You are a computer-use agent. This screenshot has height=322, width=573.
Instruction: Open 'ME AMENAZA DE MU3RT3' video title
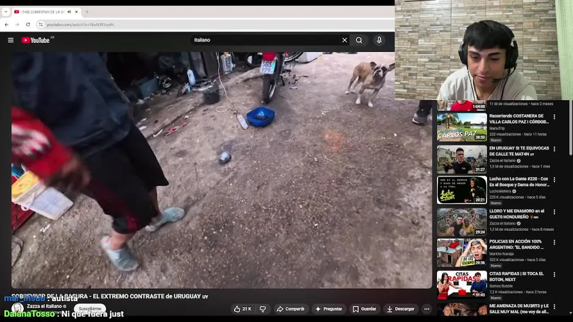(x=519, y=309)
